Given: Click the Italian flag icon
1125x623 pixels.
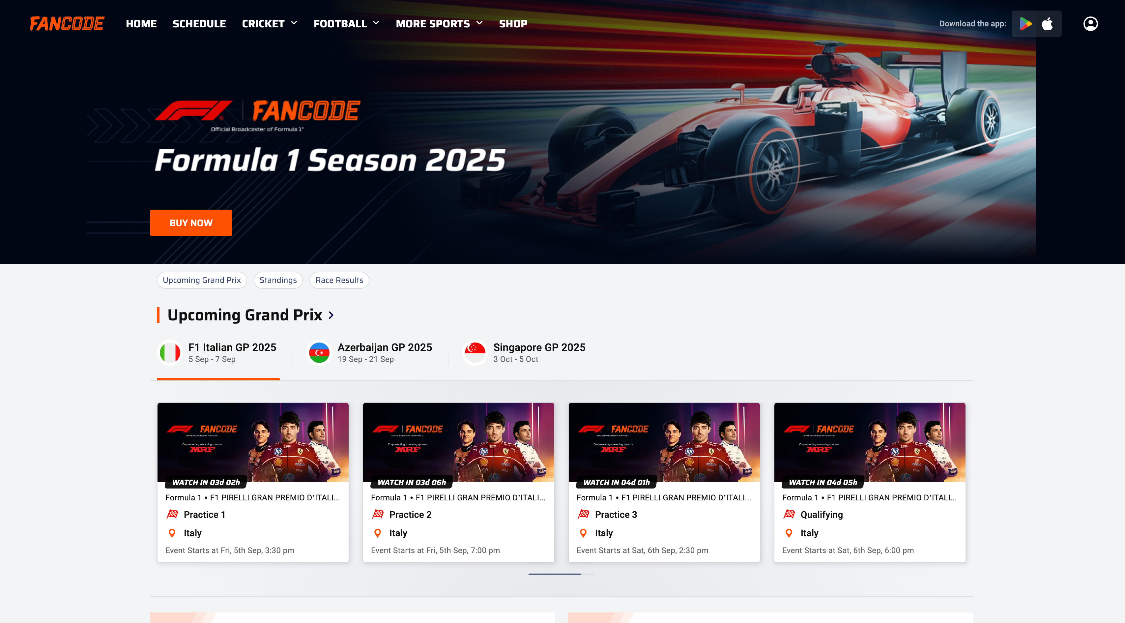Looking at the screenshot, I should 170,353.
